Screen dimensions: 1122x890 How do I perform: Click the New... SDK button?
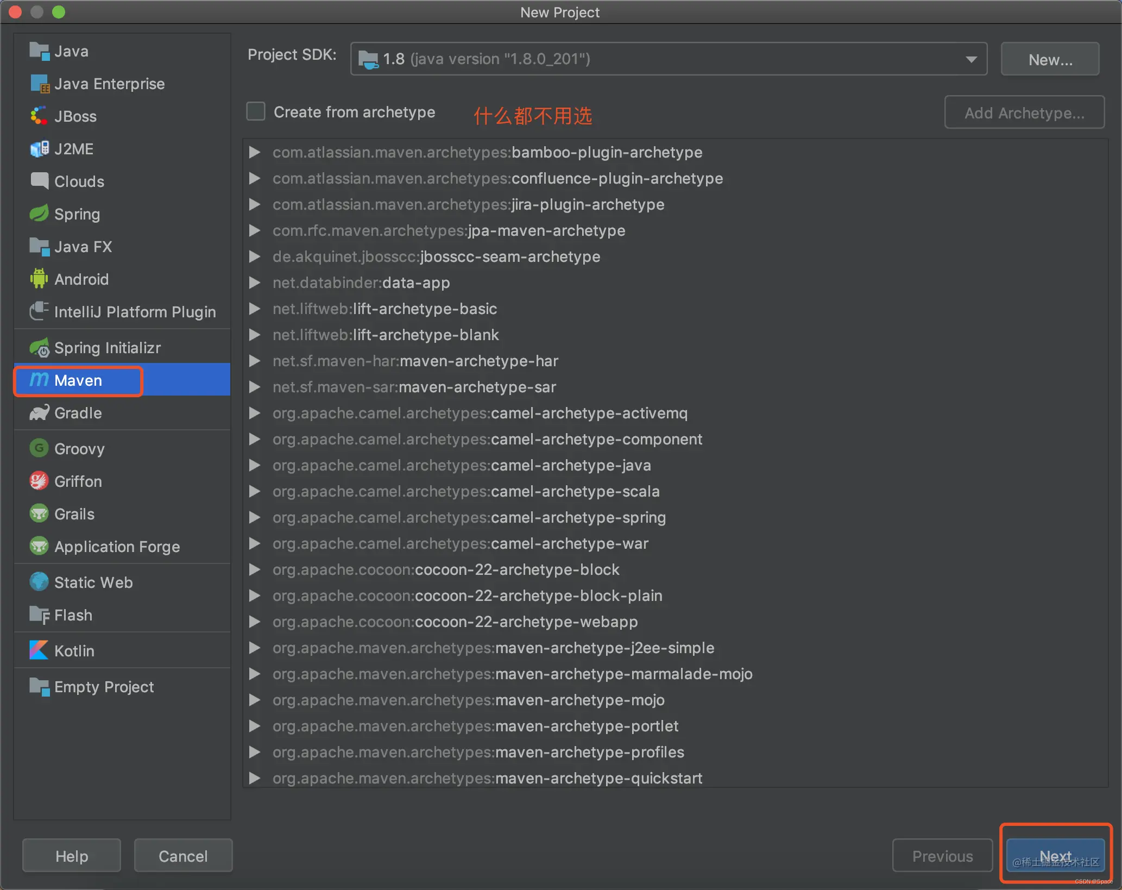pyautogui.click(x=1049, y=59)
